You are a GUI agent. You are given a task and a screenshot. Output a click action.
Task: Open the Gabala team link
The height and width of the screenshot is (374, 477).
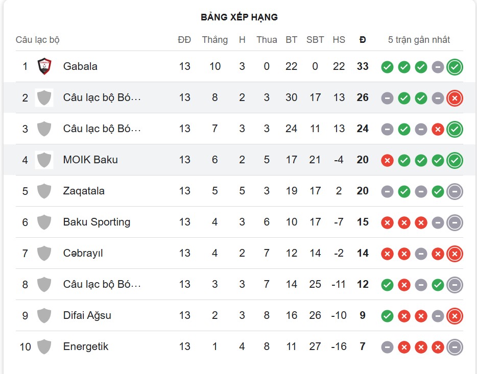[80, 66]
